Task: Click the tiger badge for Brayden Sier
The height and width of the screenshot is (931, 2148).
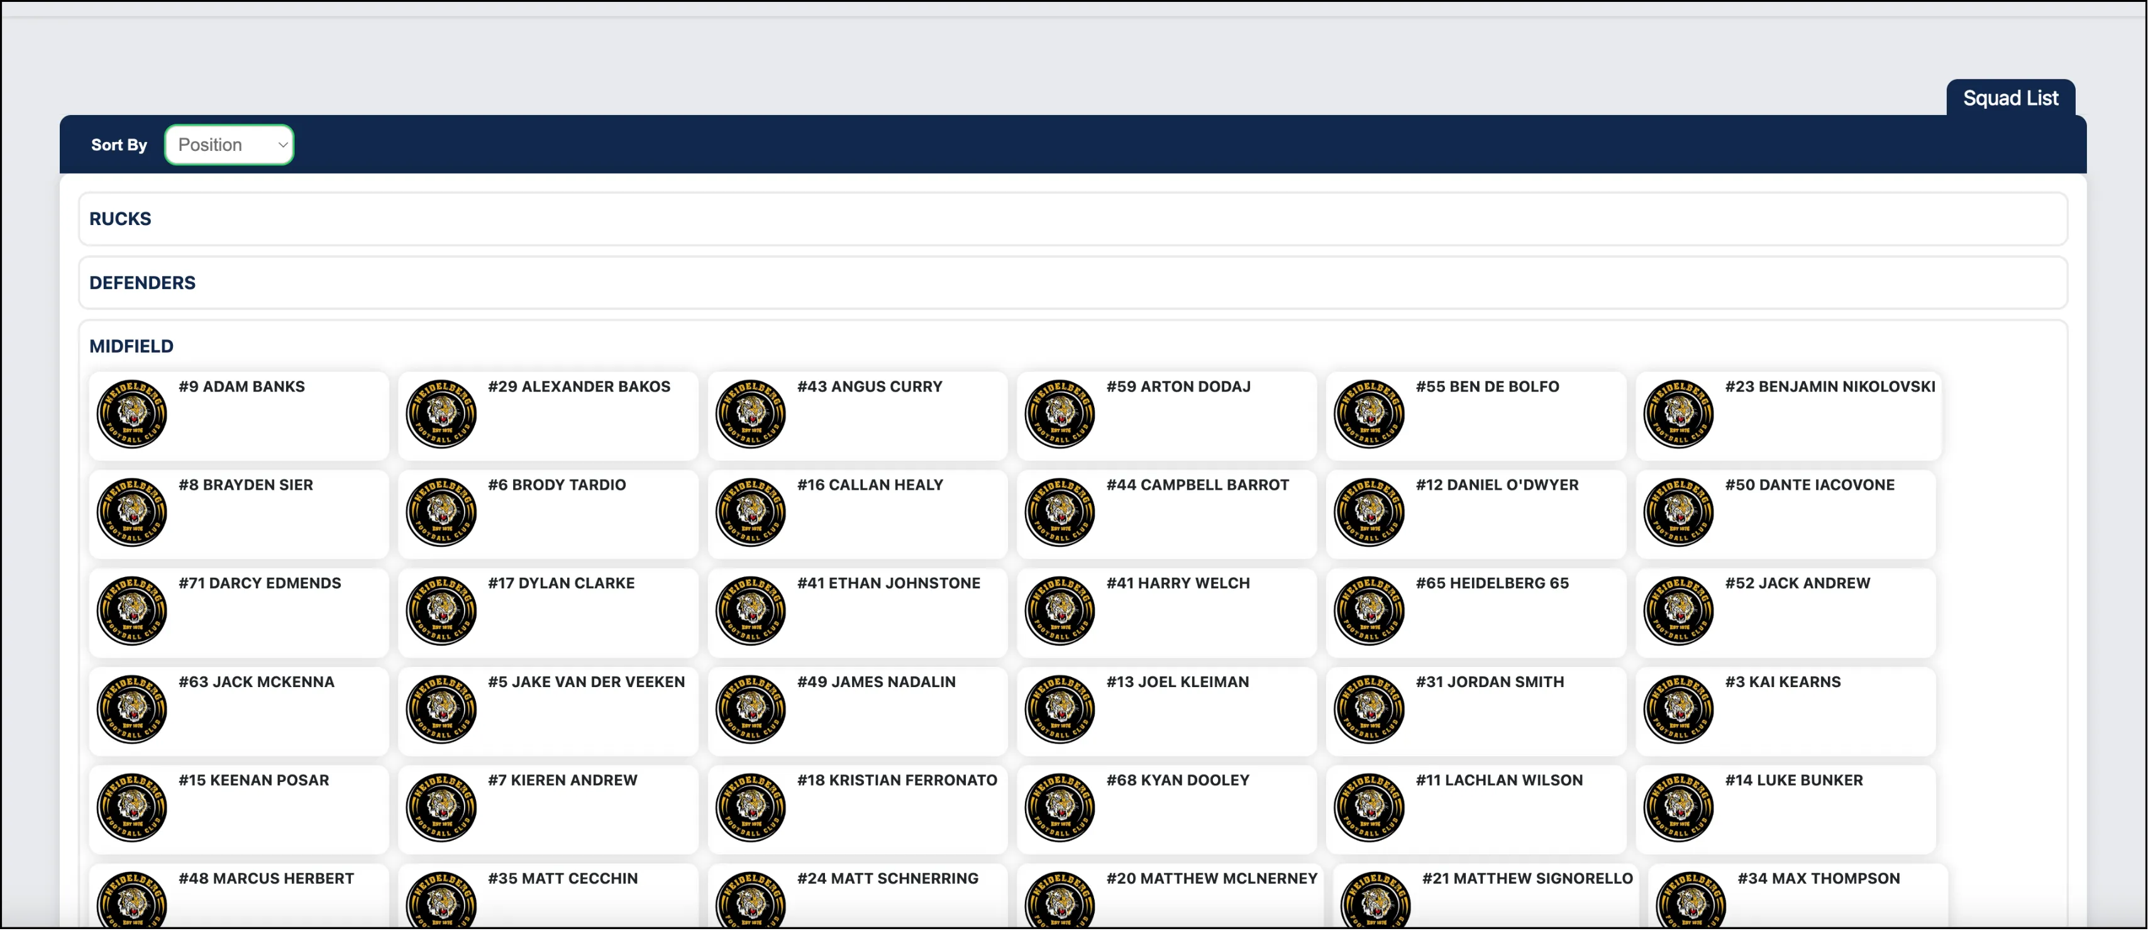Action: (132, 512)
